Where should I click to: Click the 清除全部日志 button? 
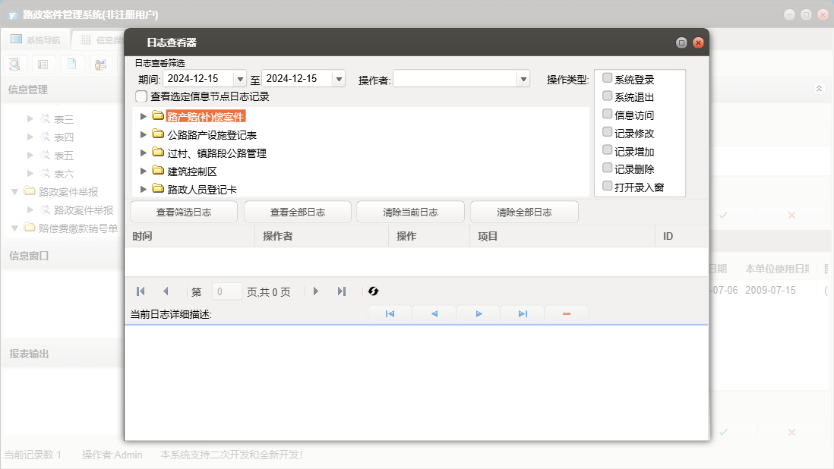point(524,212)
